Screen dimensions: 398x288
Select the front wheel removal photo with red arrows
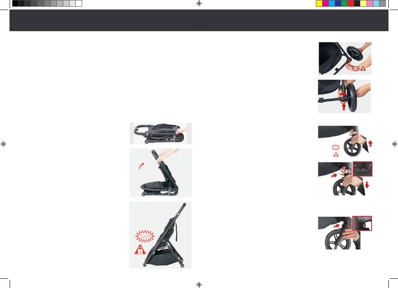[344, 96]
